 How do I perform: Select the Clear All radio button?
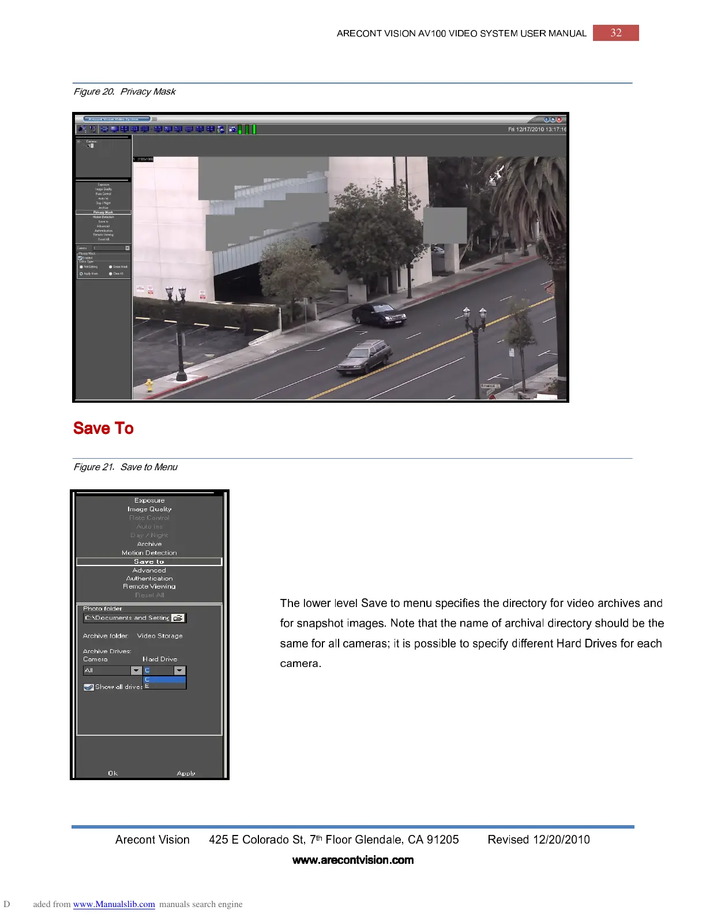(x=110, y=274)
